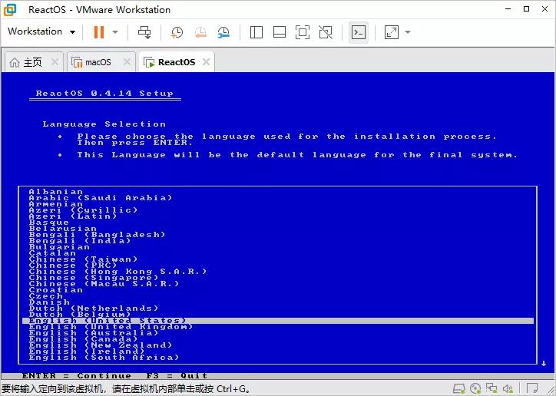Select Chinese (Hong Kong S.A.R.) entry
This screenshot has height=396, width=556.
pyautogui.click(x=117, y=272)
